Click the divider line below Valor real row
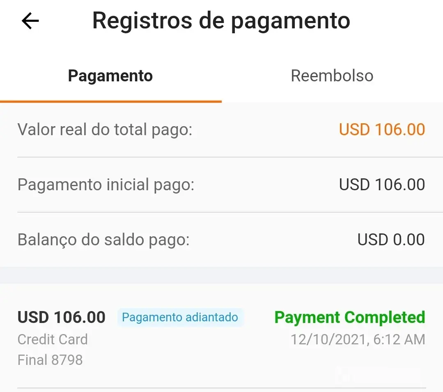This screenshot has height=392, width=443. tap(222, 157)
